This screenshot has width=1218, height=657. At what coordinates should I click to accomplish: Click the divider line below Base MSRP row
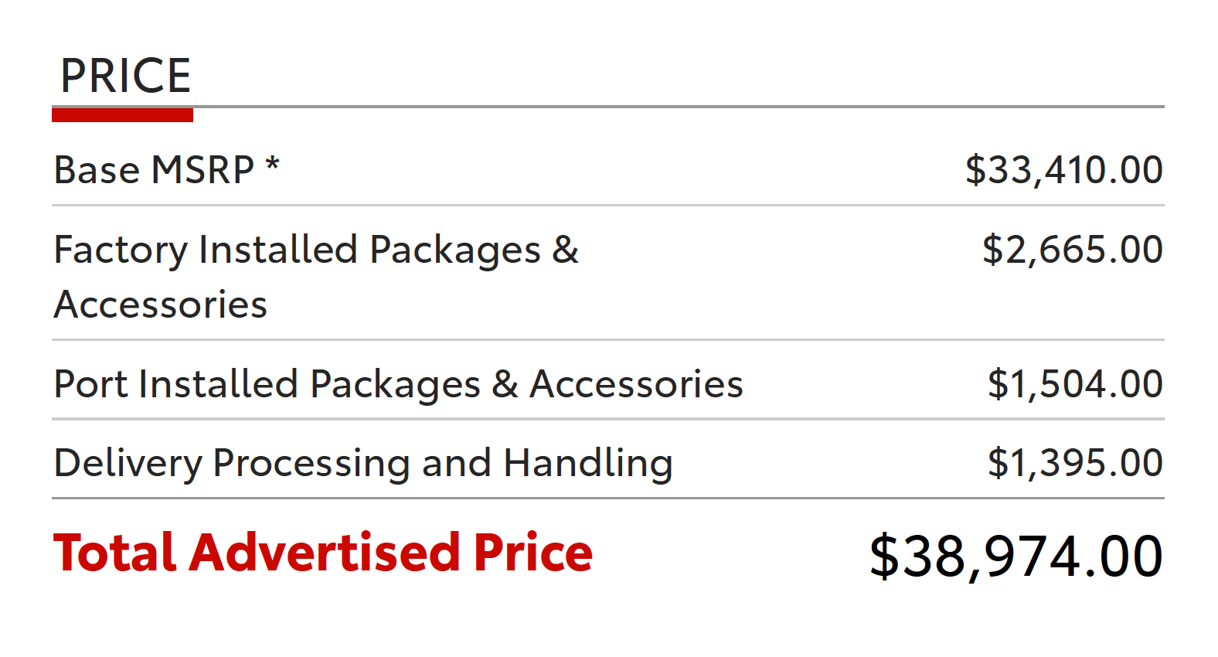(x=608, y=206)
